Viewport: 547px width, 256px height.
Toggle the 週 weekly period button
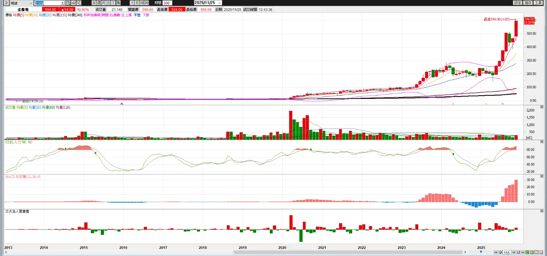pos(98,3)
